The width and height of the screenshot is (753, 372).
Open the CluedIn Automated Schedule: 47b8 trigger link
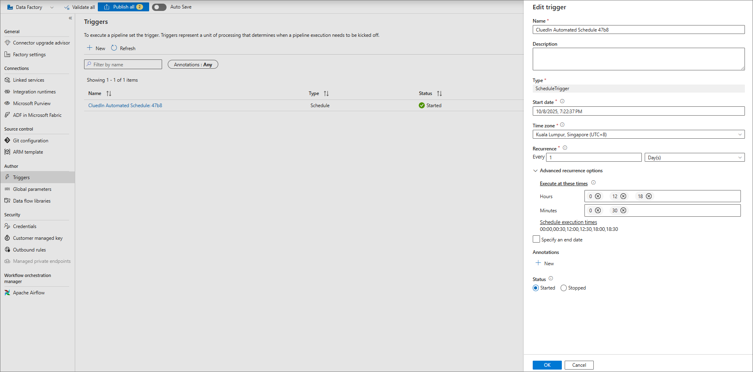click(x=125, y=106)
